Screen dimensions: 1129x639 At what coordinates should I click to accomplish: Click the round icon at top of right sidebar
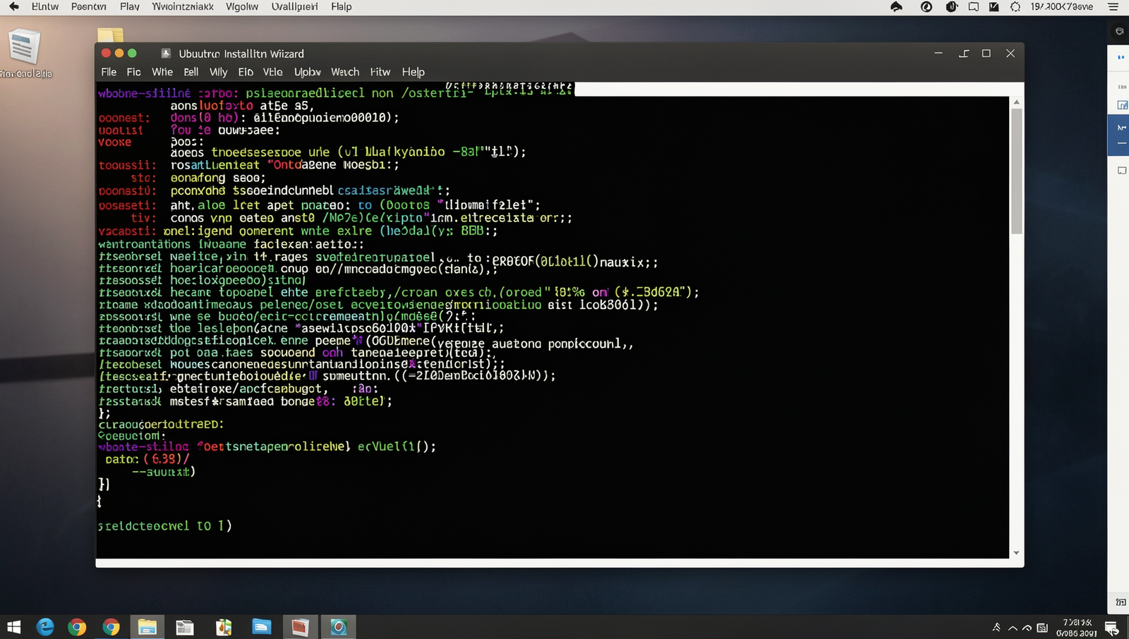pos(1119,31)
